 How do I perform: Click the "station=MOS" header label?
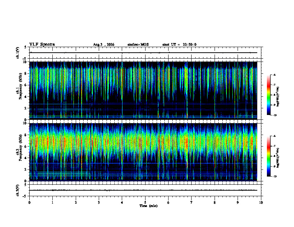pos(138,45)
